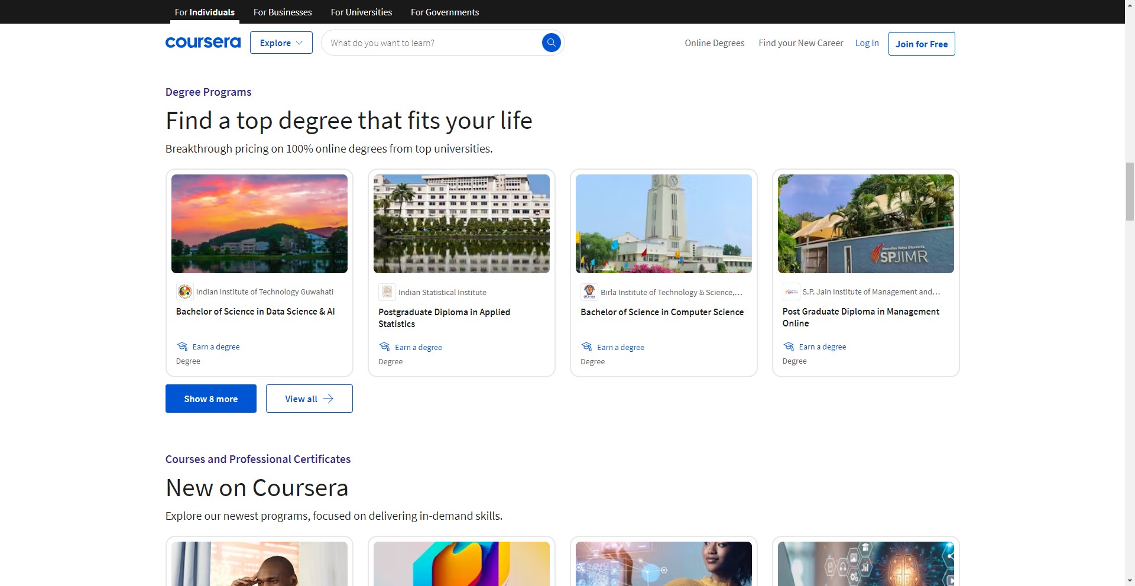The width and height of the screenshot is (1135, 586).
Task: Click the Indian Statistical Institute logo icon
Action: pos(387,292)
